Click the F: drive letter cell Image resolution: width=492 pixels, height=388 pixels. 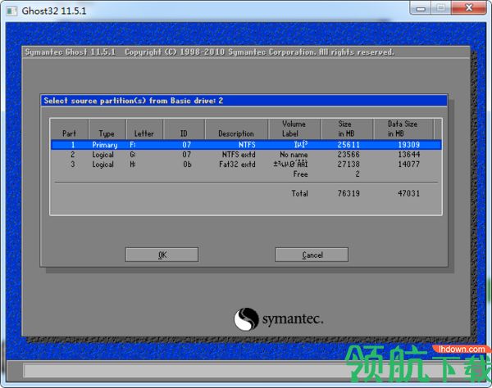[133, 145]
